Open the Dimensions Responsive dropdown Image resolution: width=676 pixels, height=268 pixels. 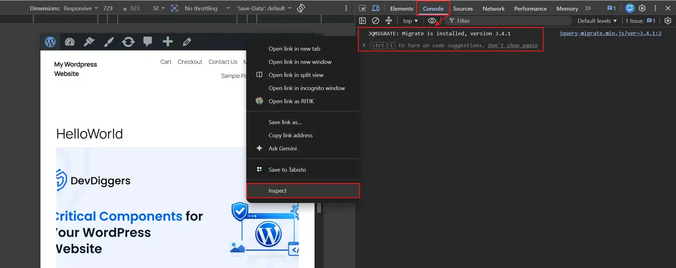click(x=81, y=8)
